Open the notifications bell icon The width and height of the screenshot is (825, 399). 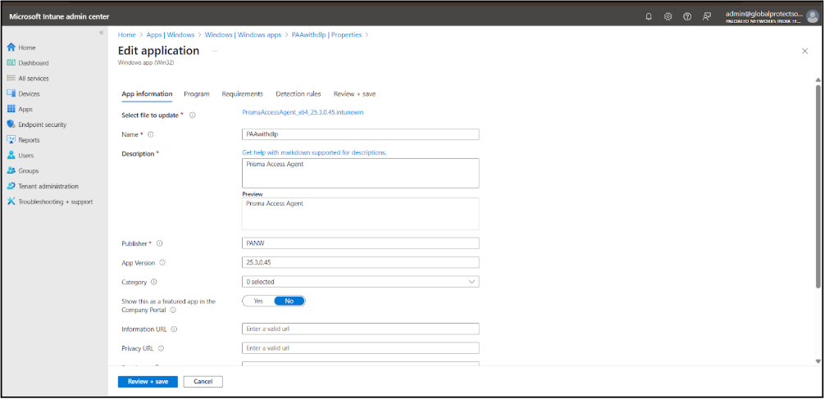(649, 16)
